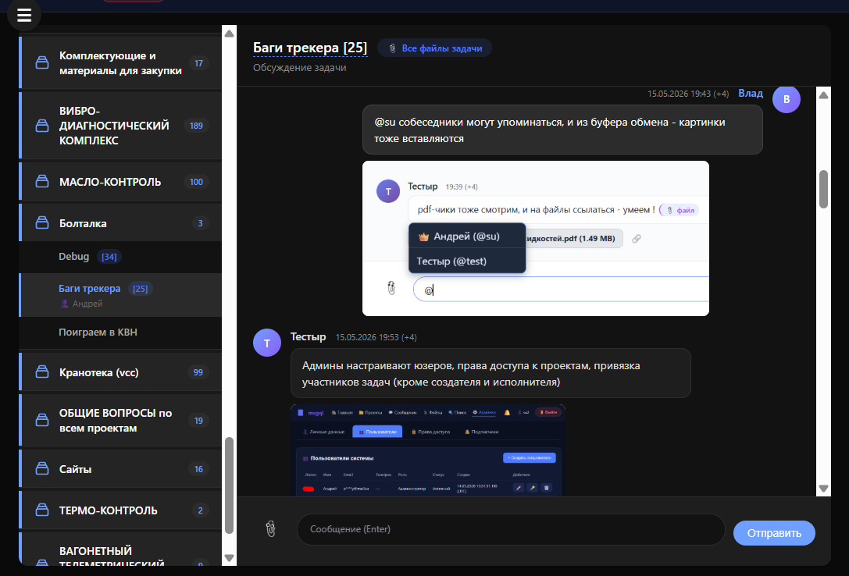Click the [34] badge next to Debug
The height and width of the screenshot is (576, 849).
[109, 257]
